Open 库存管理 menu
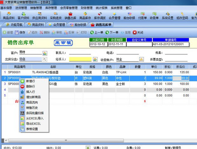The width and height of the screenshot is (197, 149). point(51,8)
